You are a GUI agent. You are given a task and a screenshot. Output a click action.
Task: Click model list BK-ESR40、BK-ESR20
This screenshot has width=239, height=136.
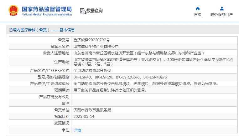120,77
